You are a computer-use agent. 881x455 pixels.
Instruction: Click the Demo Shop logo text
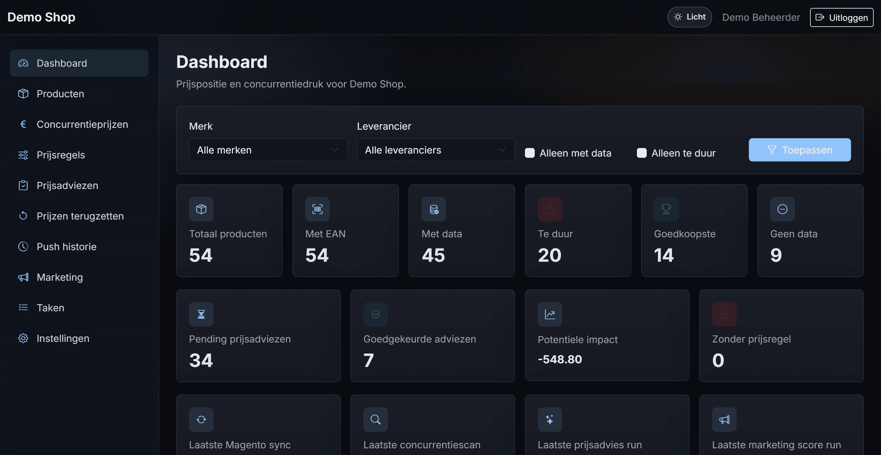pyautogui.click(x=41, y=17)
